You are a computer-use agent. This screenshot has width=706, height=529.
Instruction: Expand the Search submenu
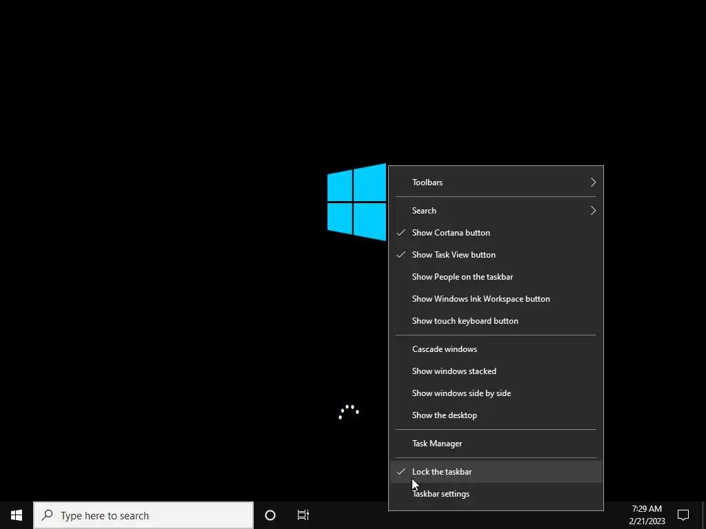pyautogui.click(x=496, y=211)
